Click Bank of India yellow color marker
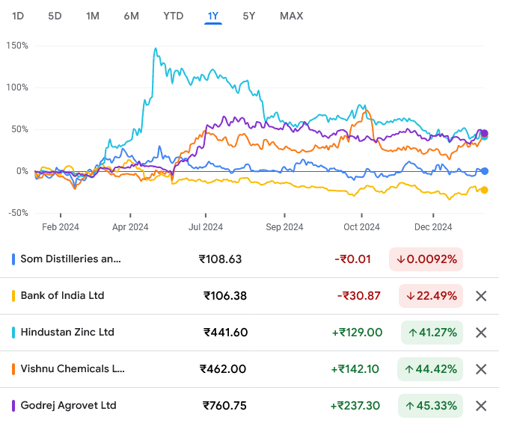 coord(13,296)
